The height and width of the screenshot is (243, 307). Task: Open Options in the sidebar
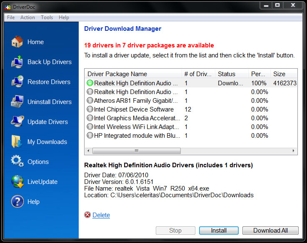point(38,161)
